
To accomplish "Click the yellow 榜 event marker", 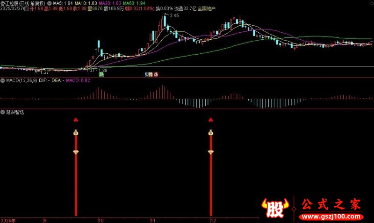I will pos(150,74).
